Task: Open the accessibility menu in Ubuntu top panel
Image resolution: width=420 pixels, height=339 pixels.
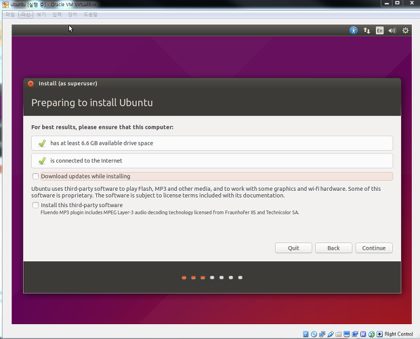Action: 354,30
